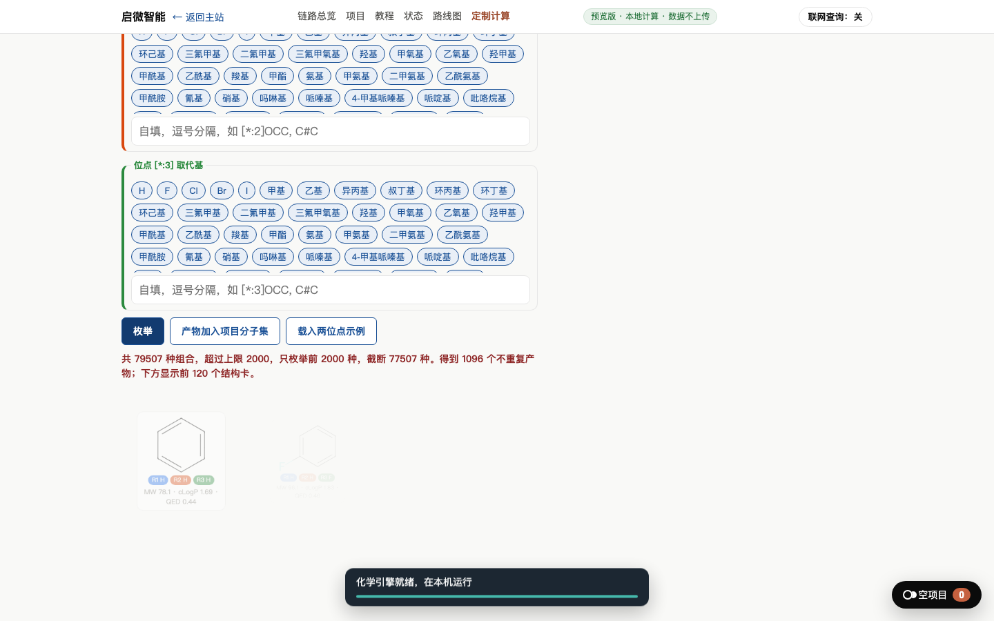Go to the 教程 nav item
The image size is (994, 621).
384,16
